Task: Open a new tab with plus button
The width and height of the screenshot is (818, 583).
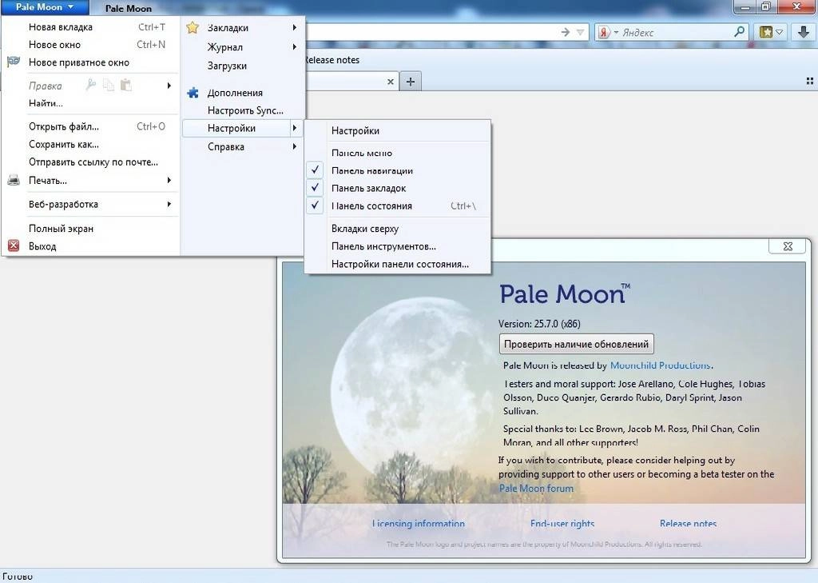Action: 411,82
